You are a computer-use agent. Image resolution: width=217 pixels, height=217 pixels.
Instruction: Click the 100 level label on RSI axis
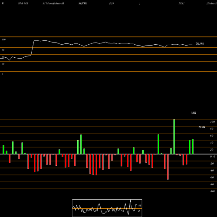(3, 39)
